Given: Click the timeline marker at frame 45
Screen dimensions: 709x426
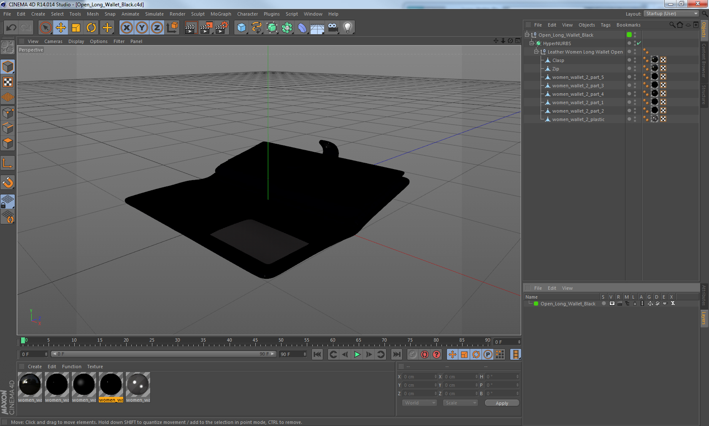Looking at the screenshot, I should click(255, 341).
